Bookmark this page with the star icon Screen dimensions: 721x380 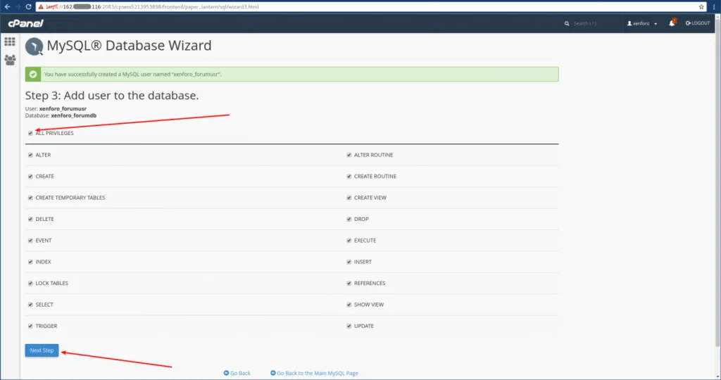(701, 7)
